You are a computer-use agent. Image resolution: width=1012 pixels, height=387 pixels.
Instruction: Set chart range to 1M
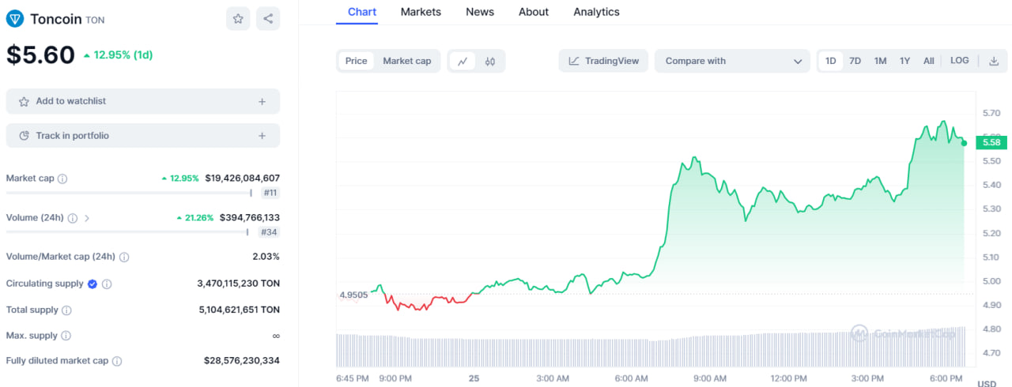tap(880, 61)
